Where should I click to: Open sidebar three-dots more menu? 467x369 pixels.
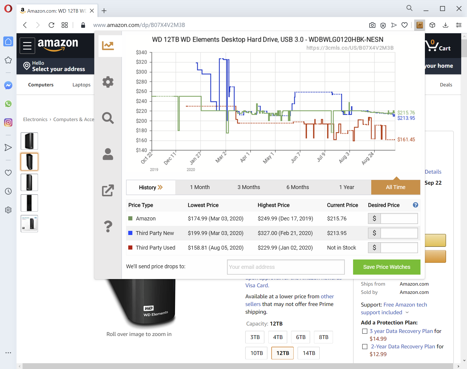tap(8, 353)
